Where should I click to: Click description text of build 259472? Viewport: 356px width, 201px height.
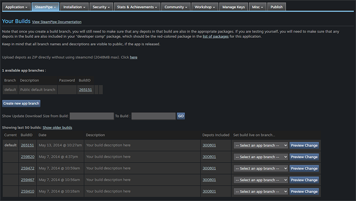pos(108,168)
